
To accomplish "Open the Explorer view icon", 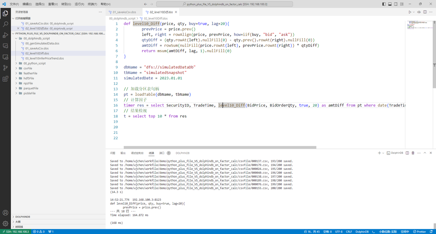I will [x=5, y=13].
